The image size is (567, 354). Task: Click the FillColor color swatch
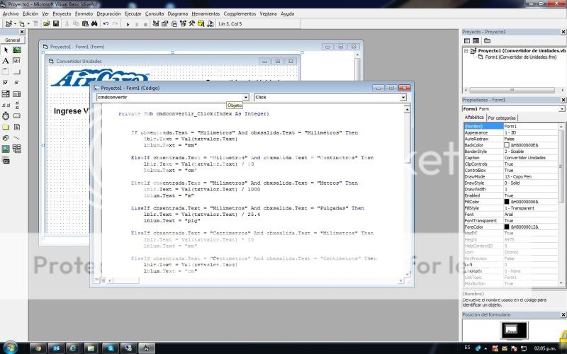507,202
